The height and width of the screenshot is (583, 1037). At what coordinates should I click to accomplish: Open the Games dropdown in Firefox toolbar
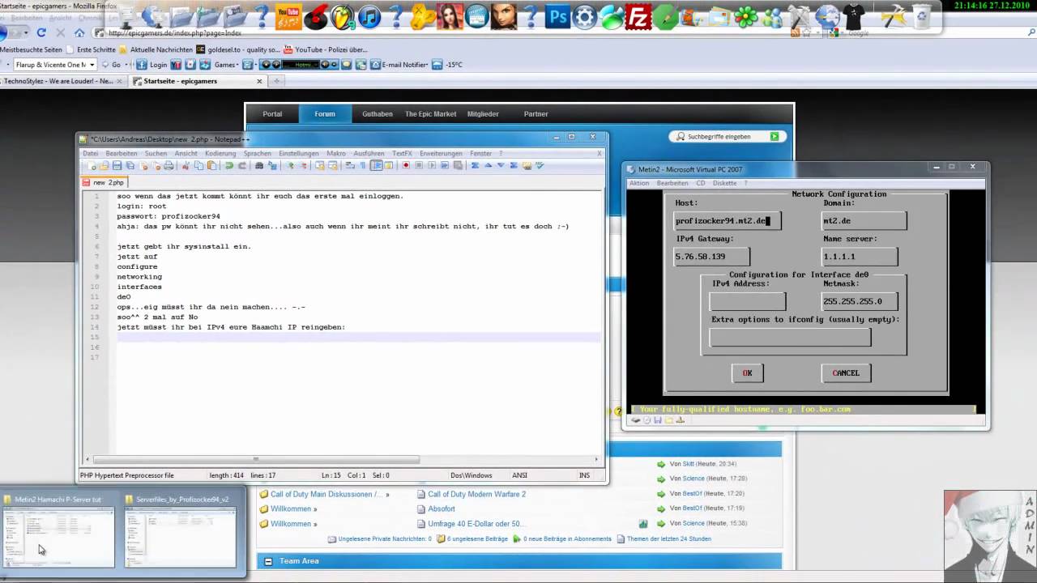(x=228, y=65)
